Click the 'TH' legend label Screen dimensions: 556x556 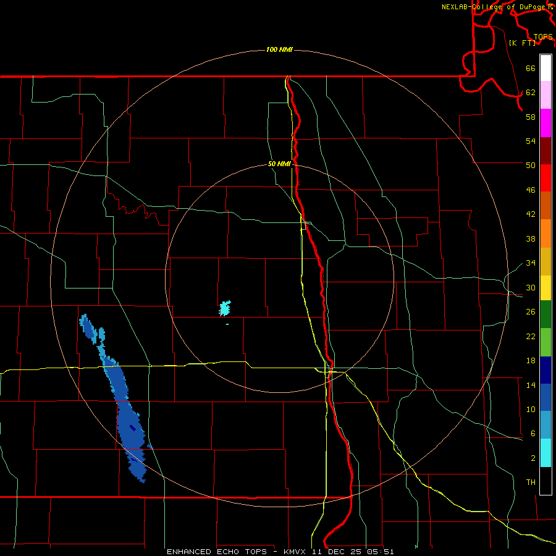click(531, 482)
